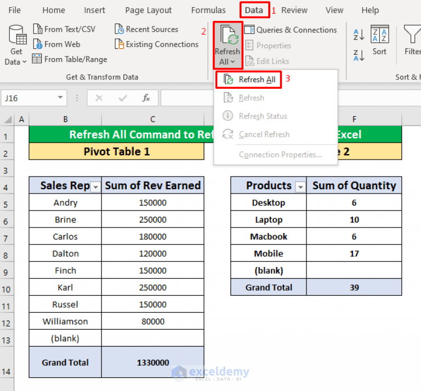Image resolution: width=421 pixels, height=391 pixels.
Task: Click the Pivot Table 1 title cell
Action: (117, 151)
